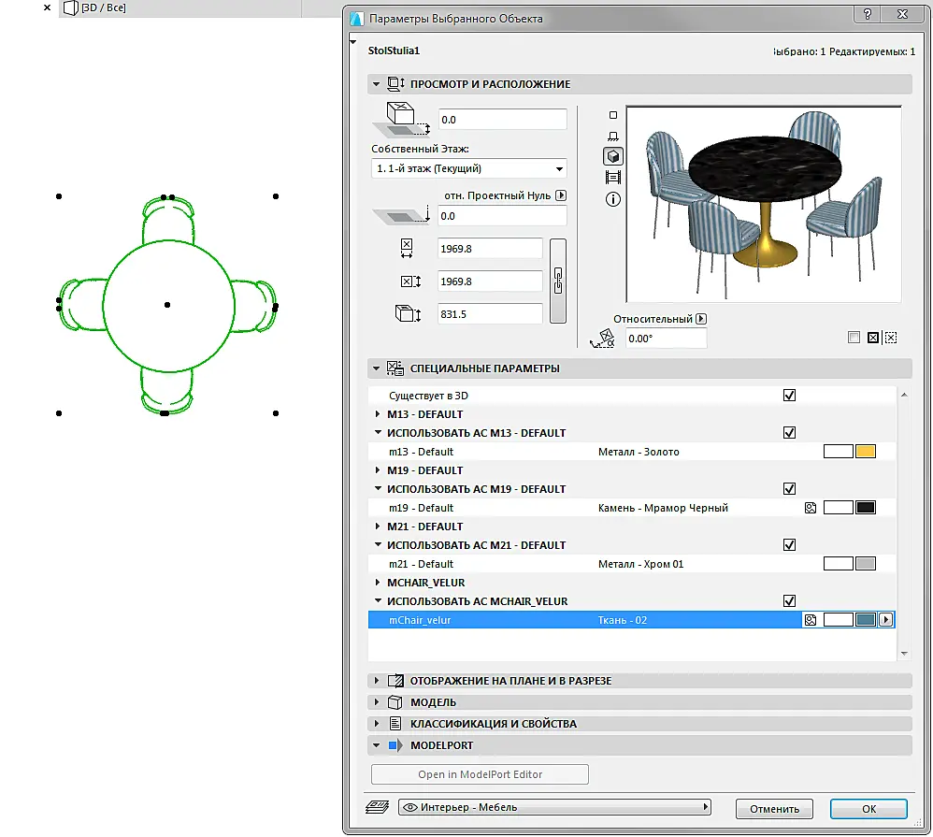
Task: Click the ModelPort blue icon
Action: (x=395, y=744)
